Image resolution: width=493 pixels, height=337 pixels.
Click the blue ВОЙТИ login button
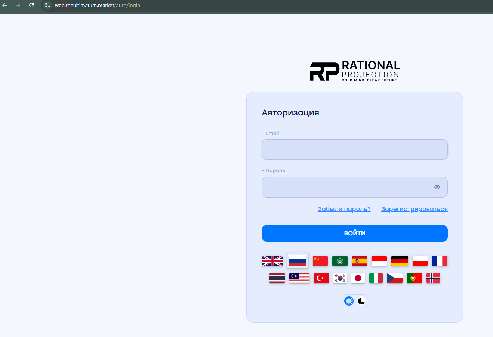355,233
